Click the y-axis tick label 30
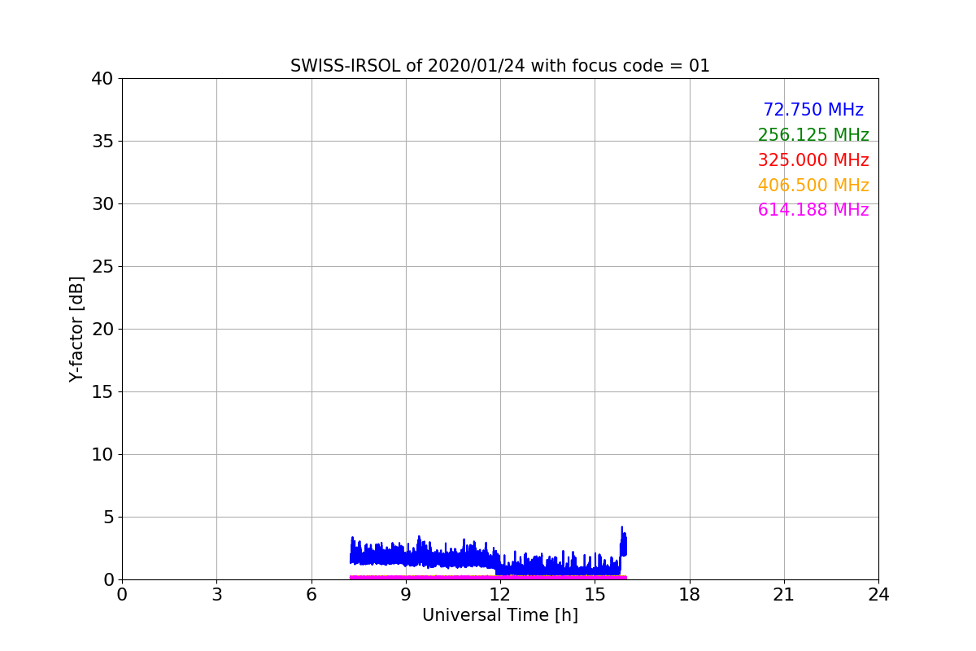 click(x=102, y=204)
